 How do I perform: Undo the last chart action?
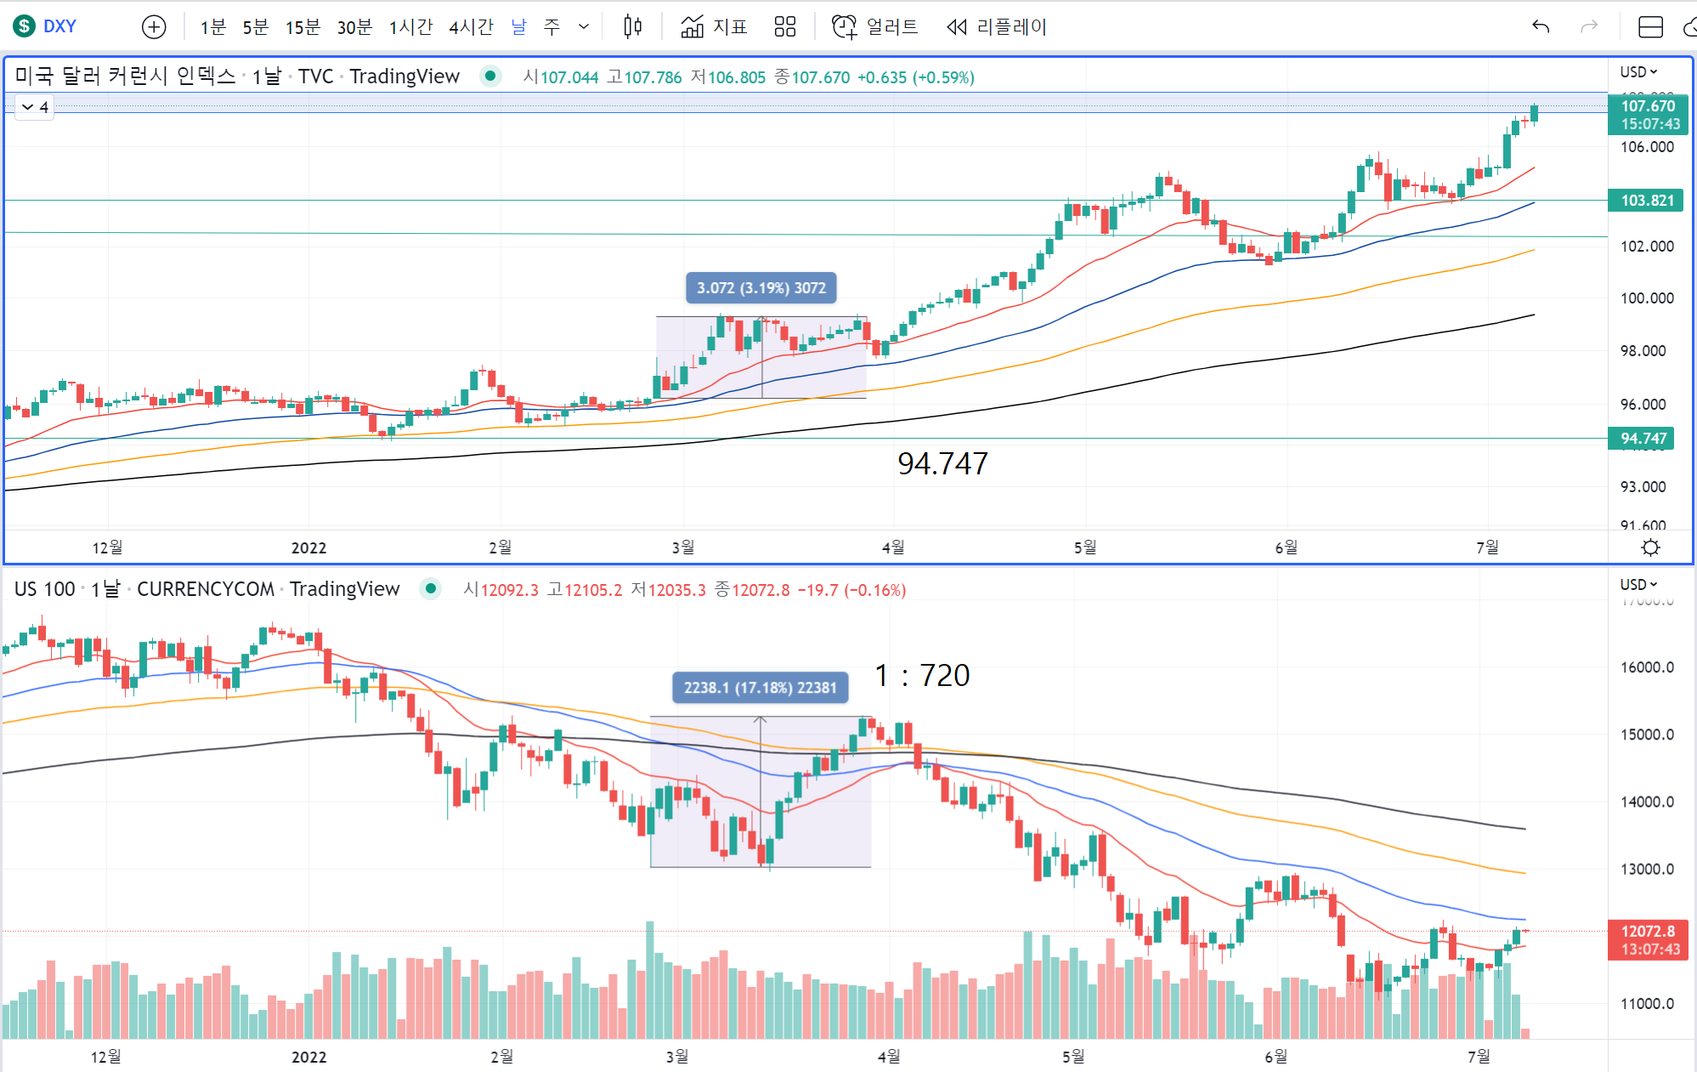coord(1540,27)
